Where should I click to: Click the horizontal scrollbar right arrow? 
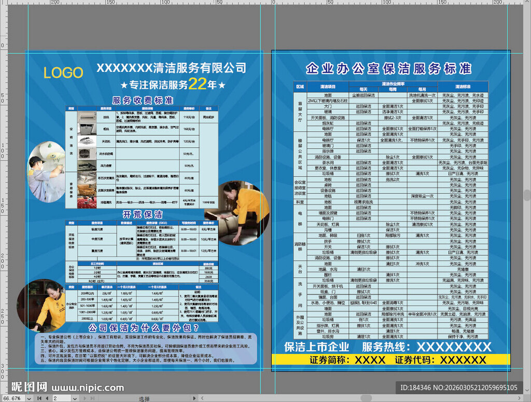click(x=520, y=398)
